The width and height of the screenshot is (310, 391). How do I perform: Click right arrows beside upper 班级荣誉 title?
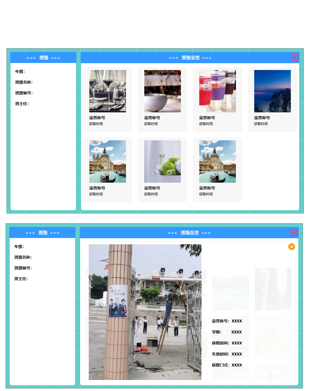pos(207,58)
